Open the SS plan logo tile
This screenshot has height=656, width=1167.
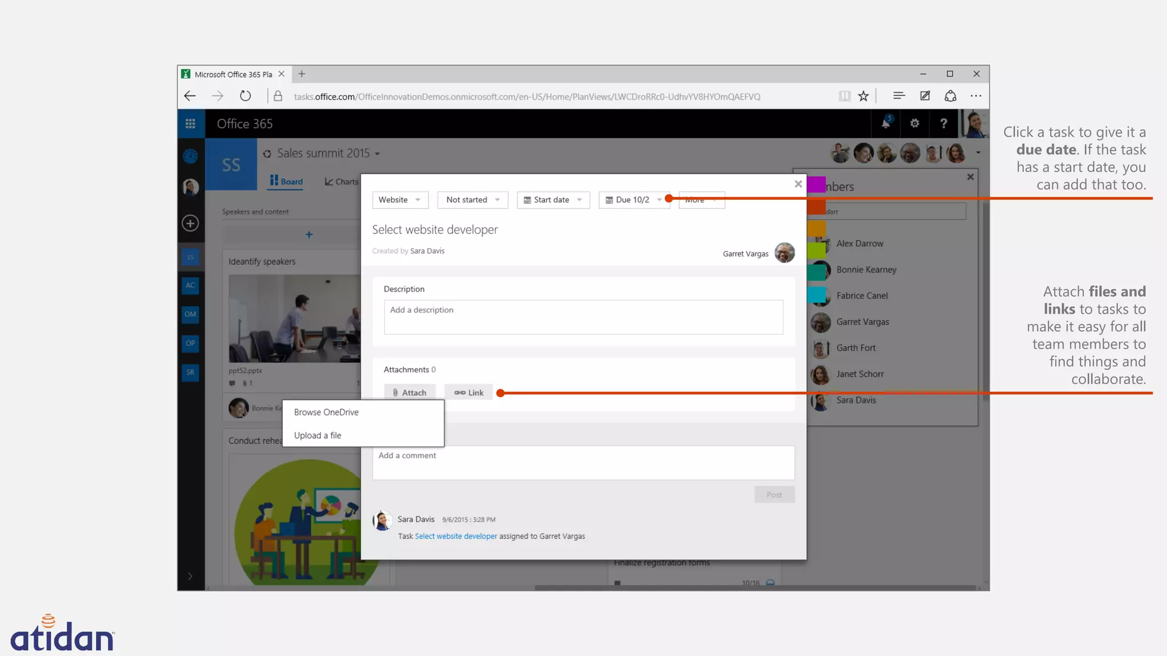coord(231,165)
